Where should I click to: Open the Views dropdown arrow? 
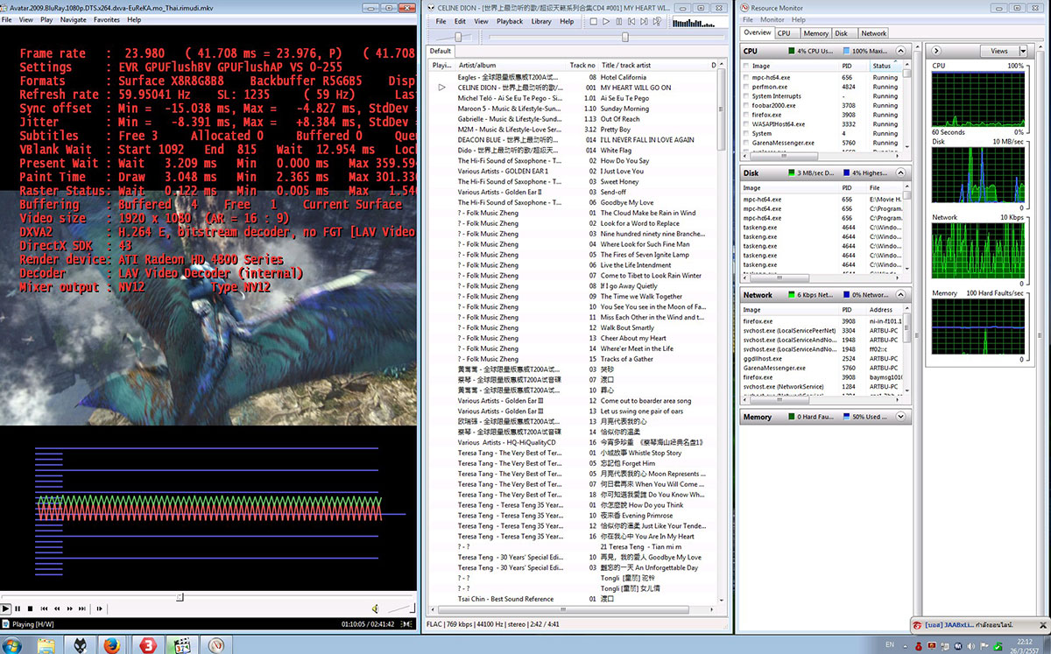point(1022,51)
